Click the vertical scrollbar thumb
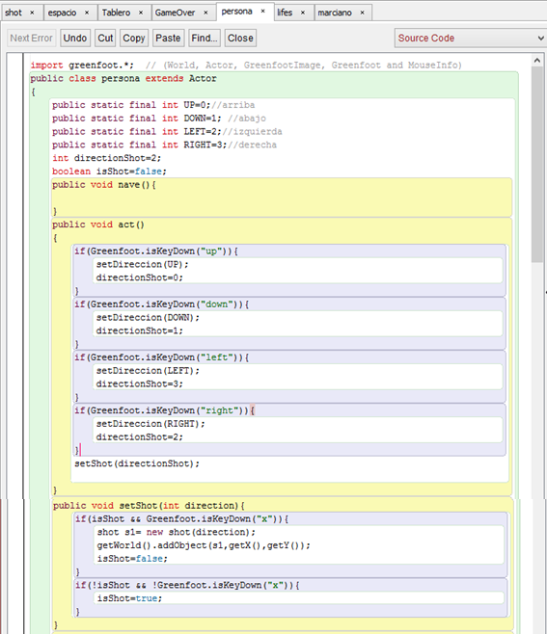 (537, 165)
